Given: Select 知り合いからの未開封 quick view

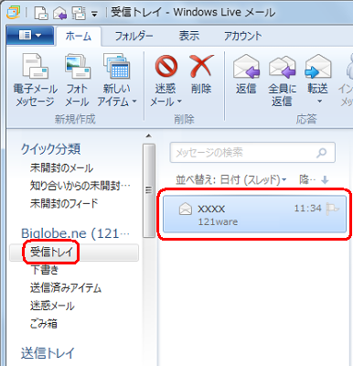Looking at the screenshot, I should (x=80, y=186).
